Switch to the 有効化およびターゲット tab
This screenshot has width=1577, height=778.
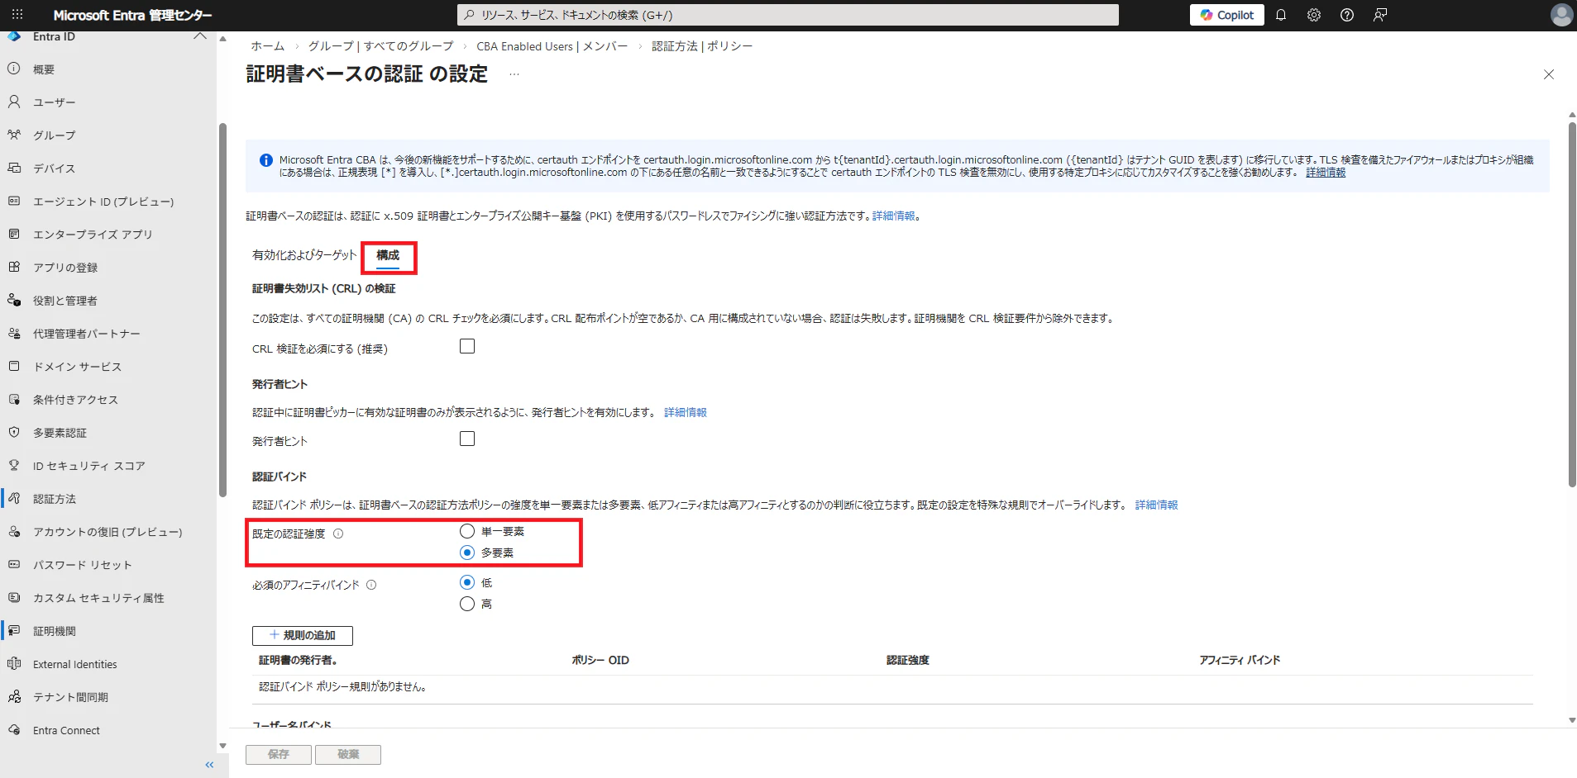304,255
